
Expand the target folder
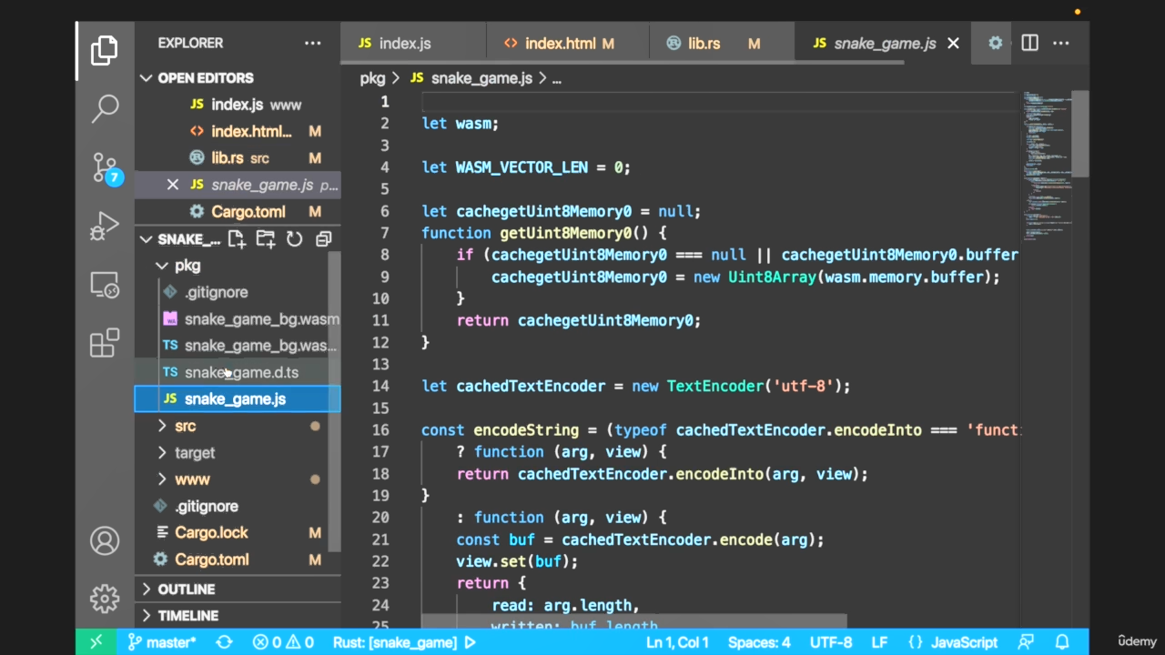(195, 452)
